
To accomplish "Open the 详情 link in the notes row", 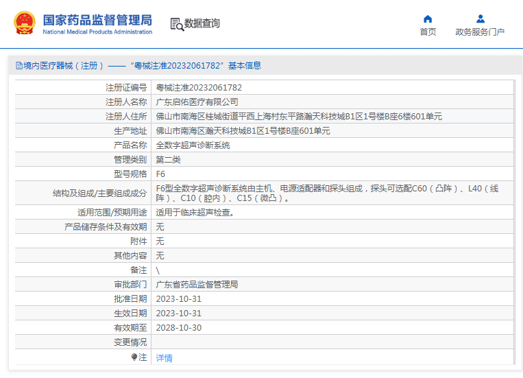I will click(x=165, y=357).
